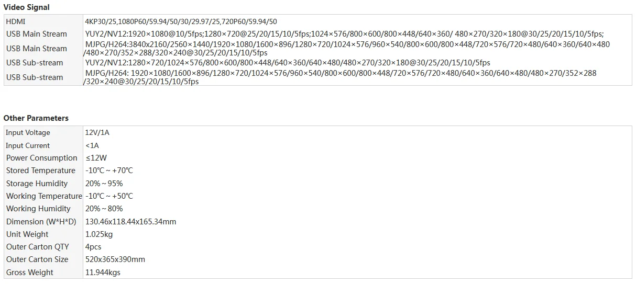Select the <1A current value
Image resolution: width=636 pixels, height=284 pixels.
92,145
